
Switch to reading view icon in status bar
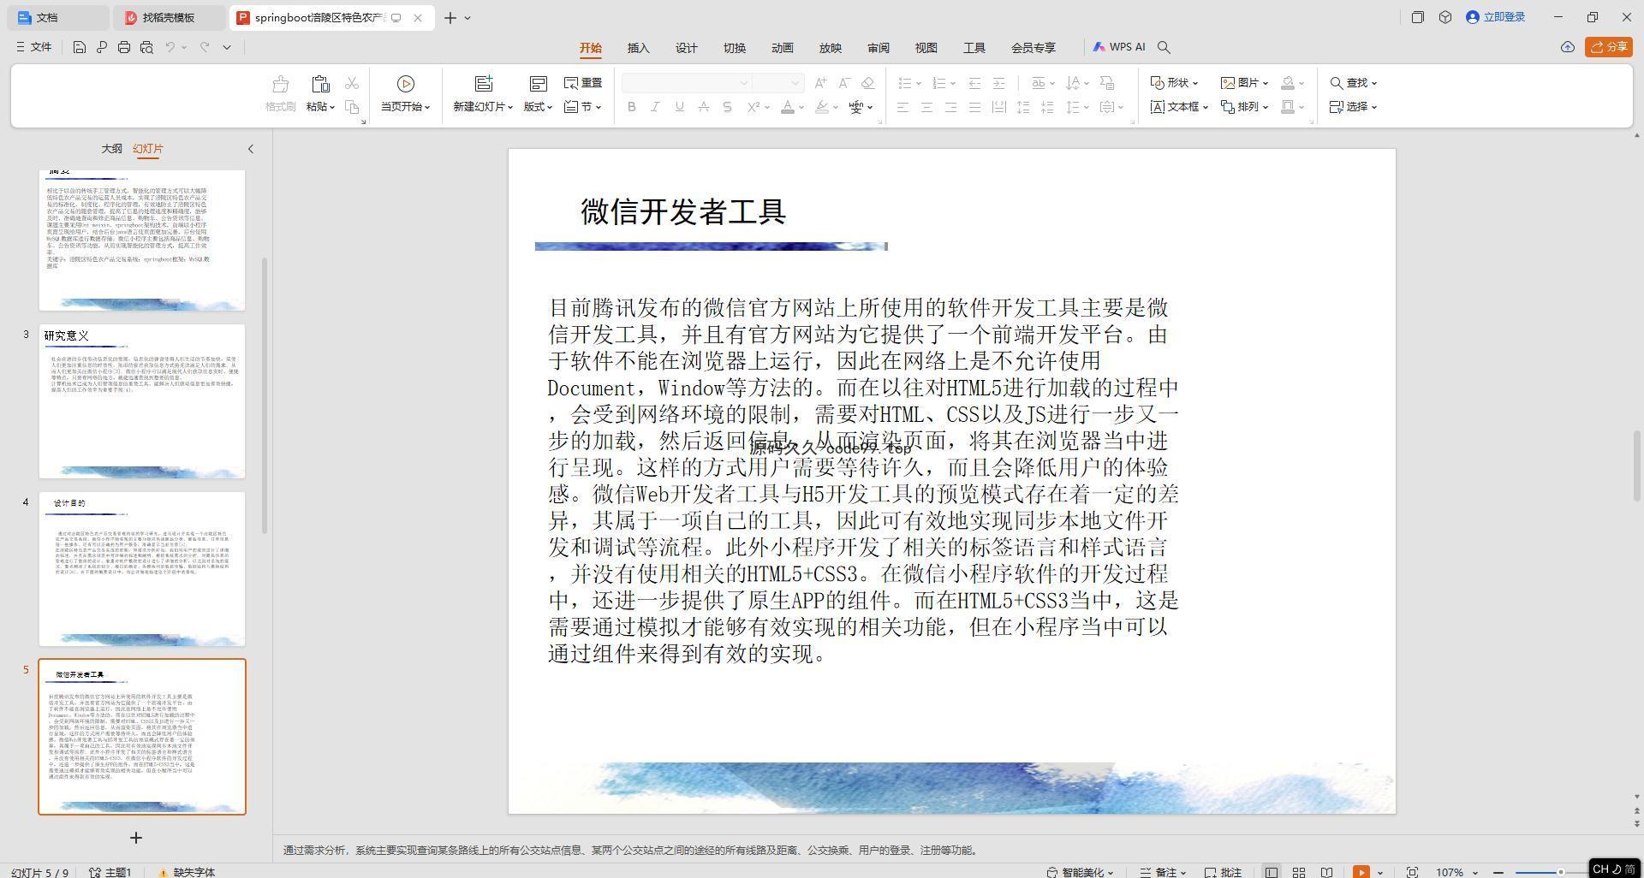(x=1325, y=872)
